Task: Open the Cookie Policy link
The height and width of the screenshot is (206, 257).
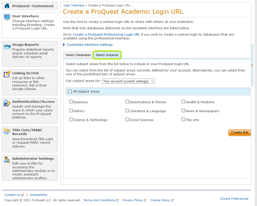Action: (x=160, y=200)
